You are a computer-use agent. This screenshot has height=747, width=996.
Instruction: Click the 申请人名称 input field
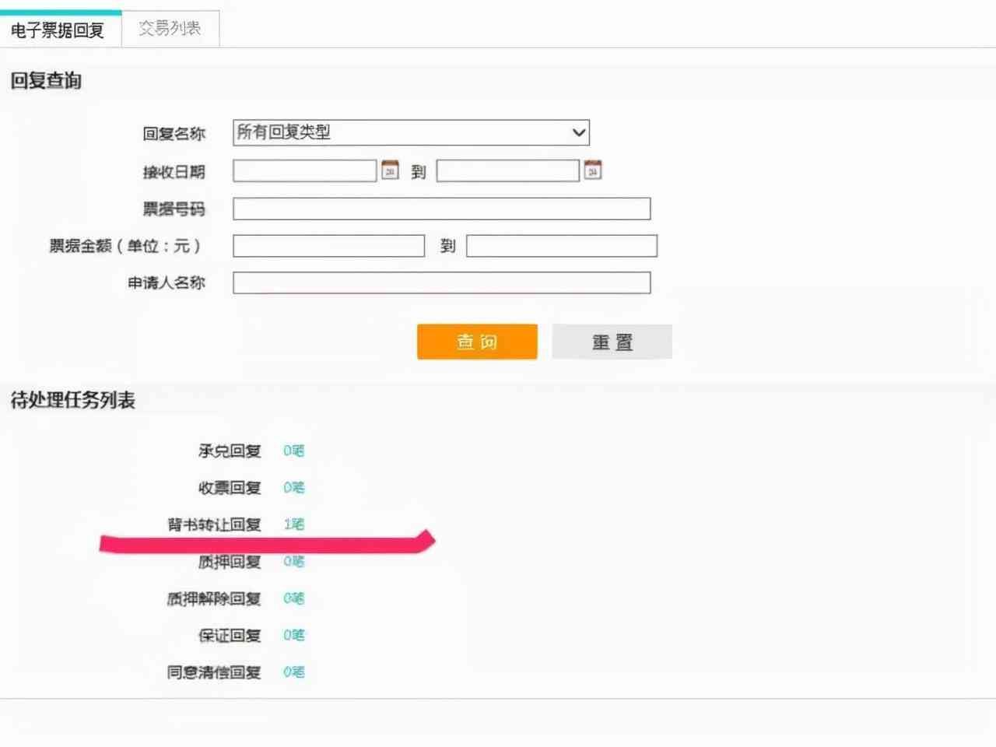point(441,282)
